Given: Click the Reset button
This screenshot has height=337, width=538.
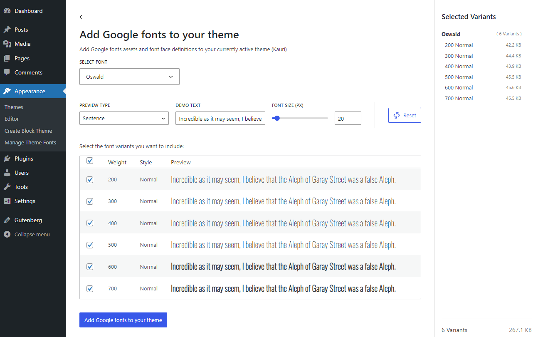Looking at the screenshot, I should click(405, 115).
